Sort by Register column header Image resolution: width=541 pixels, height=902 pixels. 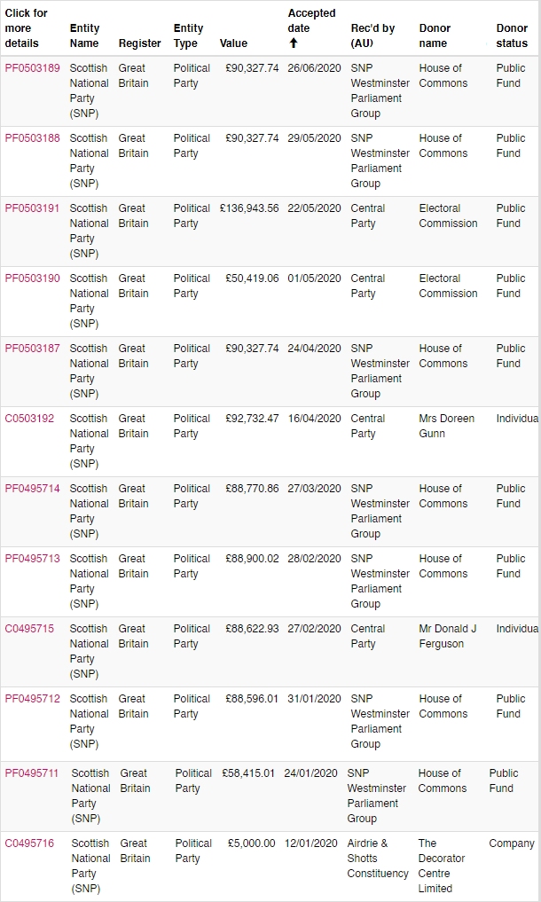[140, 43]
